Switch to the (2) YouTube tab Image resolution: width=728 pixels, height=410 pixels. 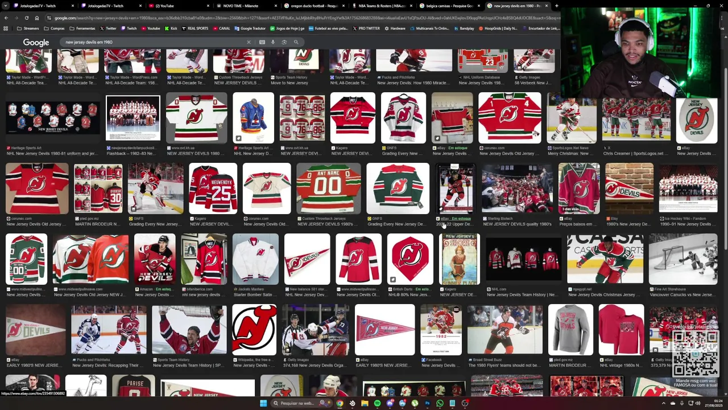180,6
